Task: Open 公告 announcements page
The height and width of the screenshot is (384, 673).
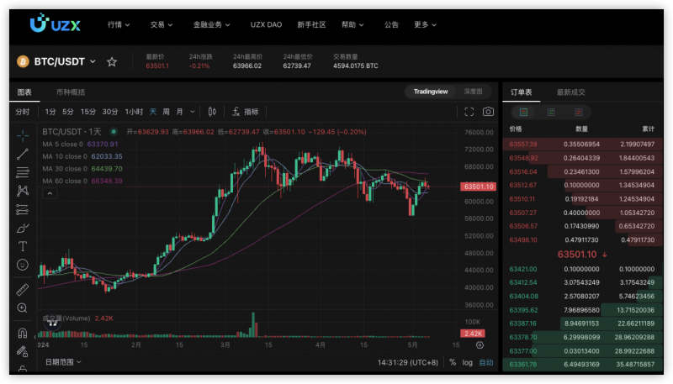Action: (x=391, y=25)
